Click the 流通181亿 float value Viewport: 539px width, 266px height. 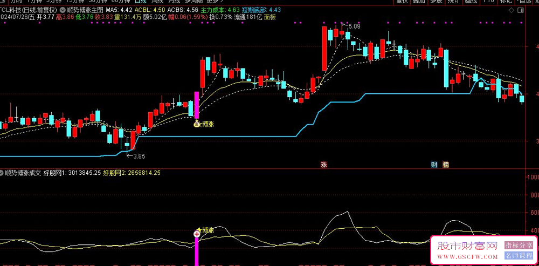click(248, 17)
